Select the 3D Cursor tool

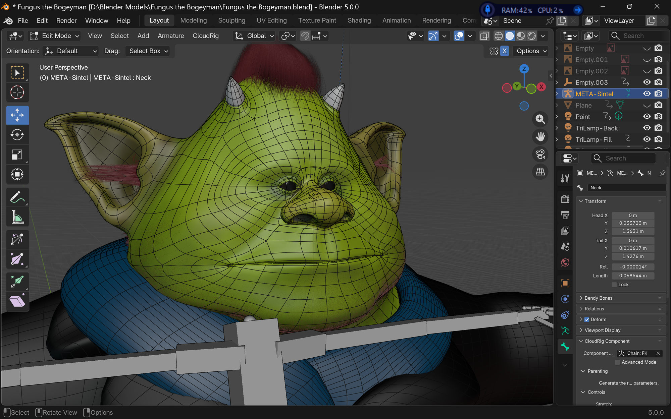17,93
